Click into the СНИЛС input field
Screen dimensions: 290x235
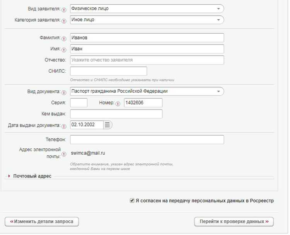108,71
